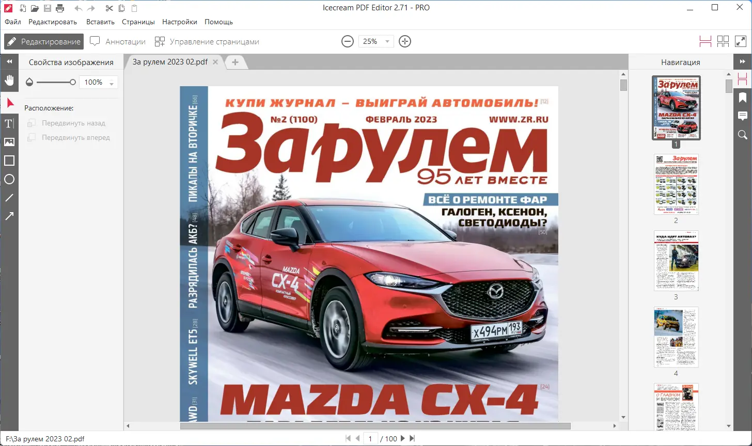Switch to fit-width page view

(706, 41)
